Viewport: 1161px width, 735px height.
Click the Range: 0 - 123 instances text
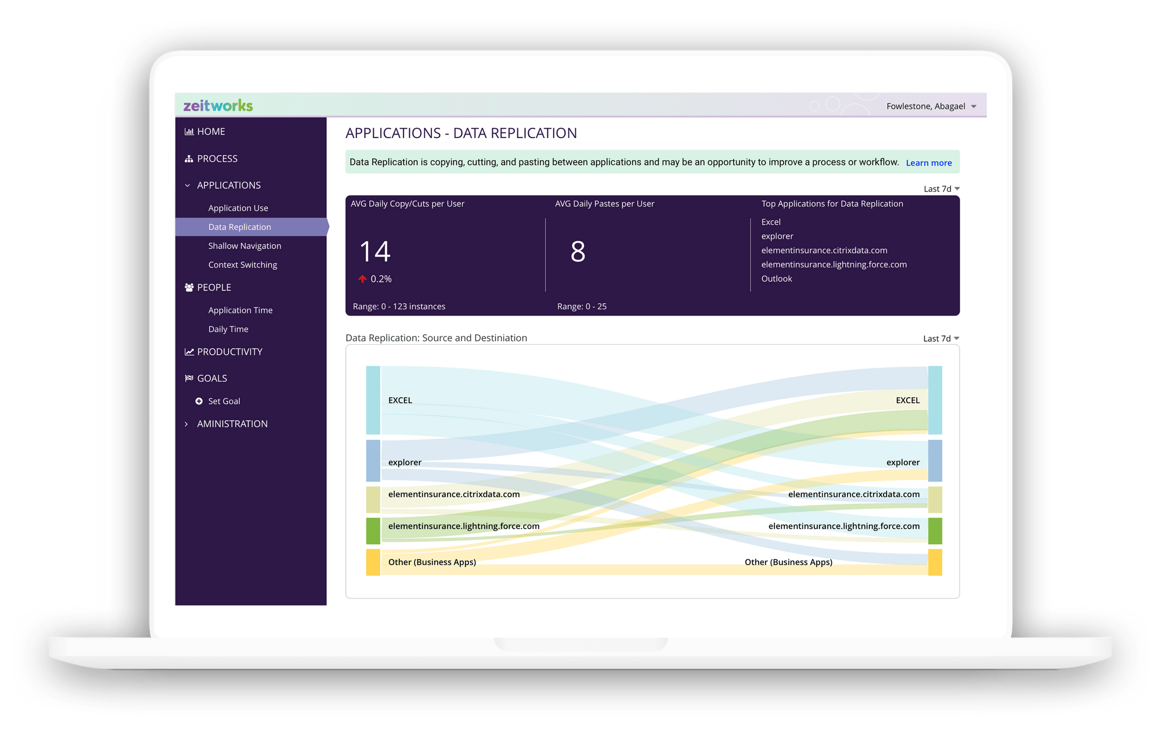(x=399, y=306)
